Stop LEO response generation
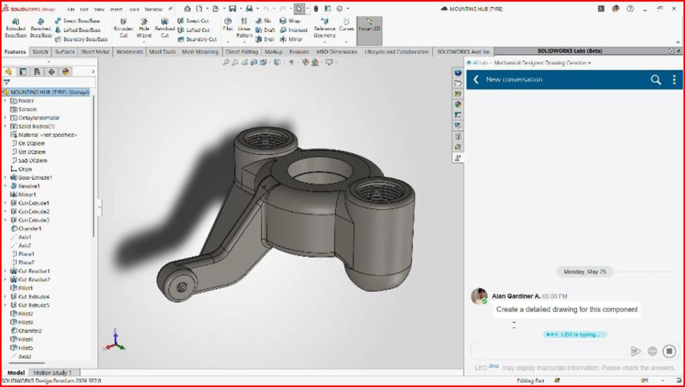 pos(669,351)
